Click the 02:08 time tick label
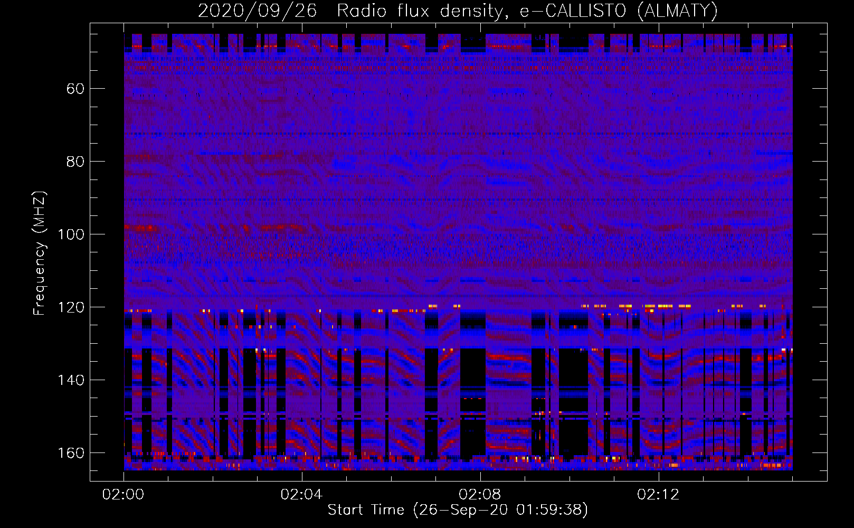Screen dimensions: 854x528 click(480, 495)
